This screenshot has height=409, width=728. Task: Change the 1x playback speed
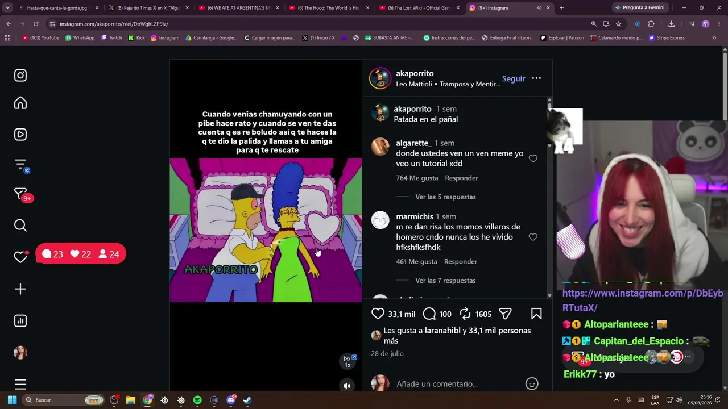point(348,361)
